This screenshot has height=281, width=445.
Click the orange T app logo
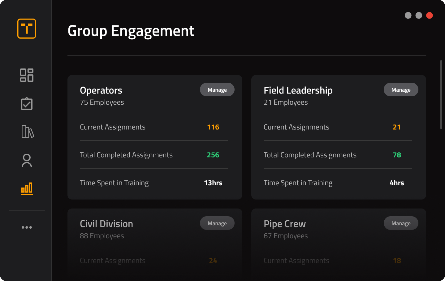coord(27,29)
